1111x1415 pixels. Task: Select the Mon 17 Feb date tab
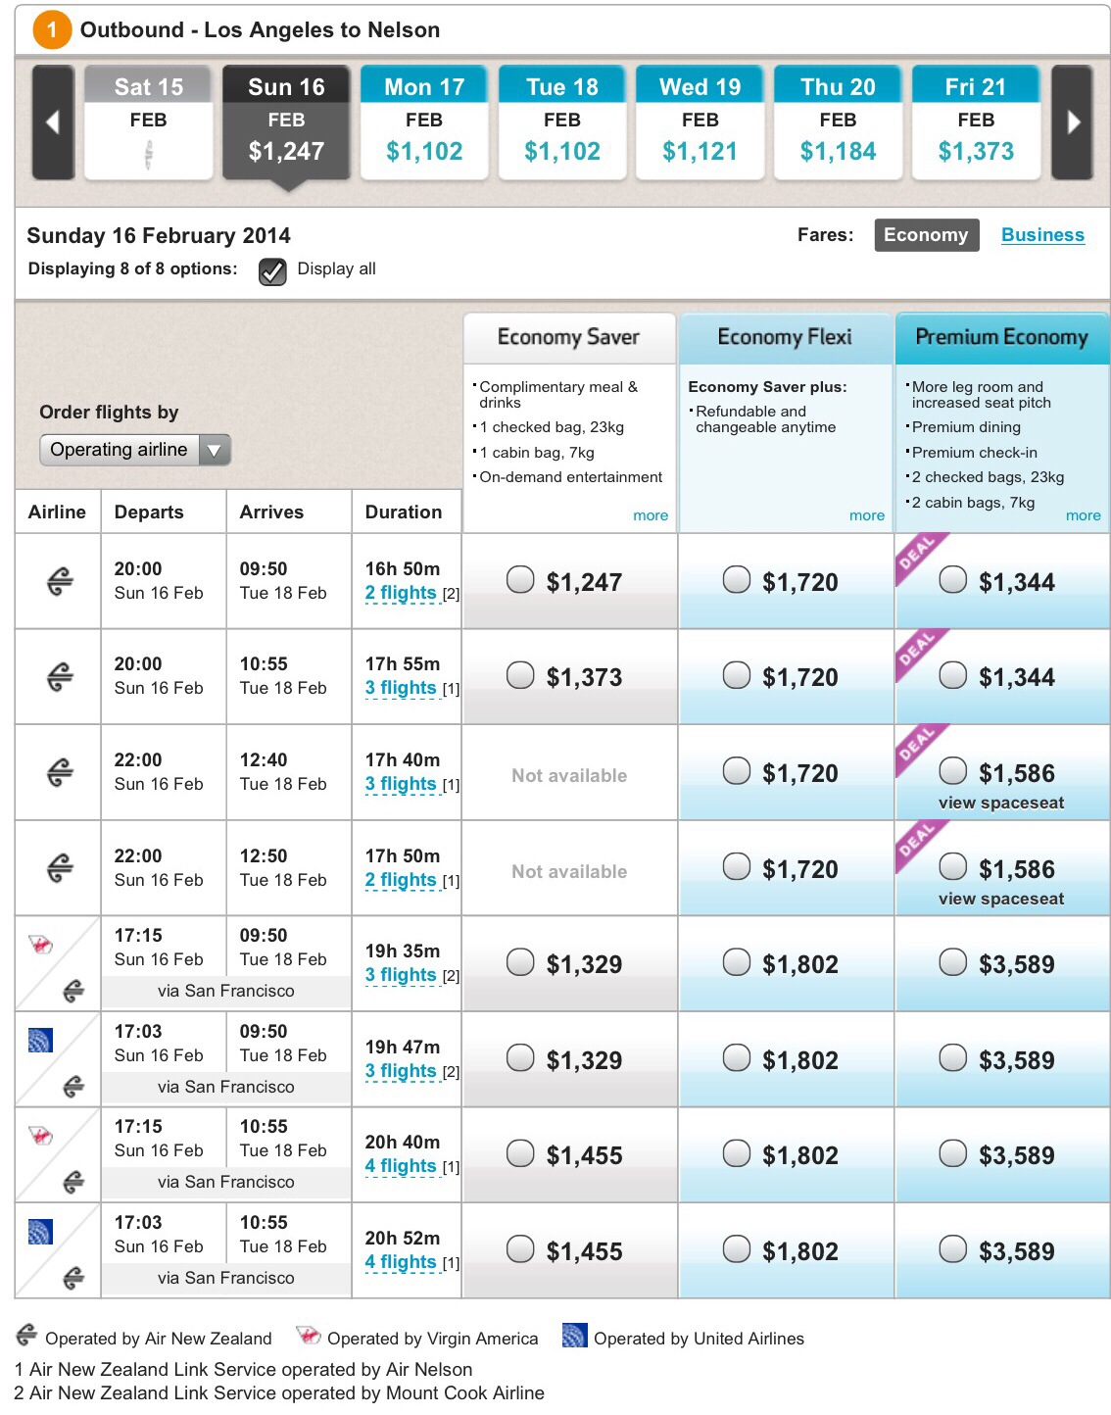(424, 122)
